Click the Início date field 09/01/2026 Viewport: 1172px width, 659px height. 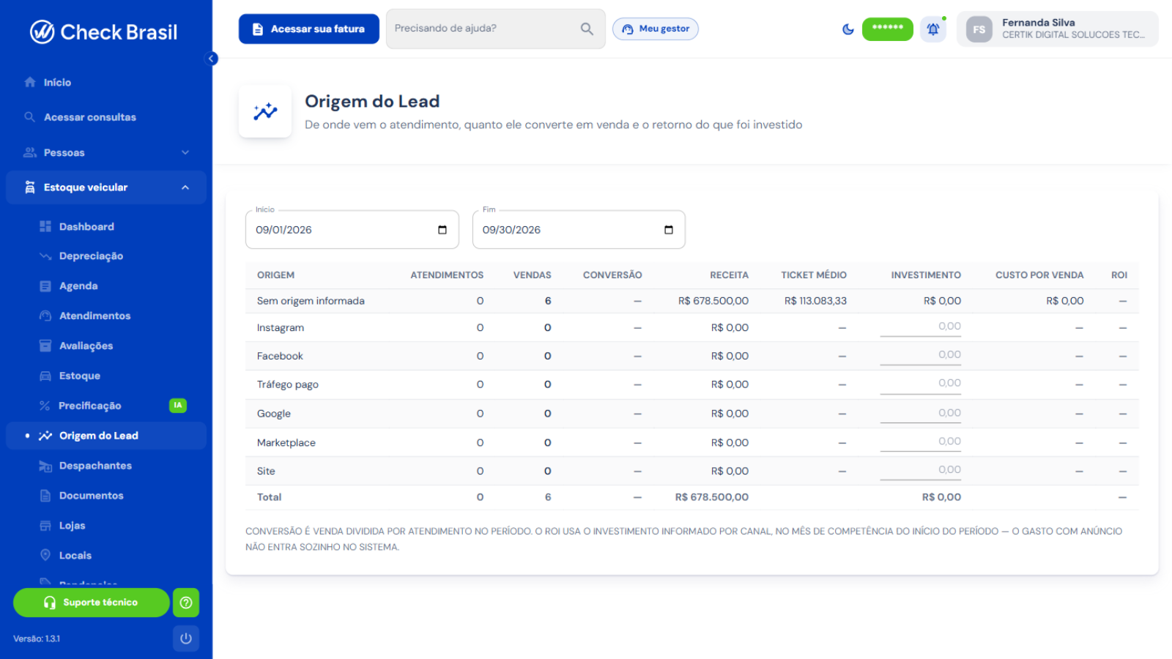tap(352, 230)
